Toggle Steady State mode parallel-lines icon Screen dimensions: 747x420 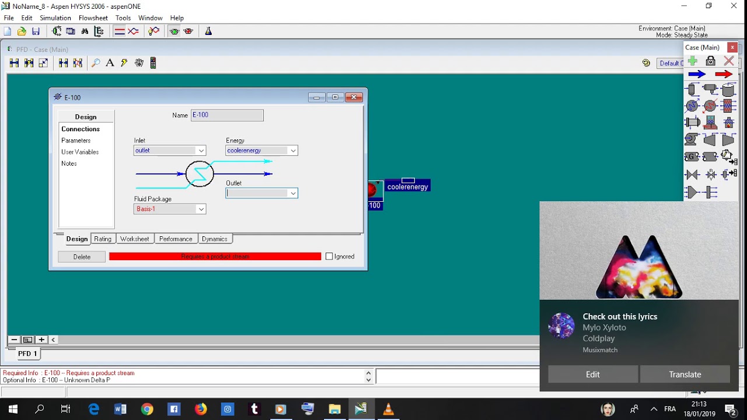point(120,32)
